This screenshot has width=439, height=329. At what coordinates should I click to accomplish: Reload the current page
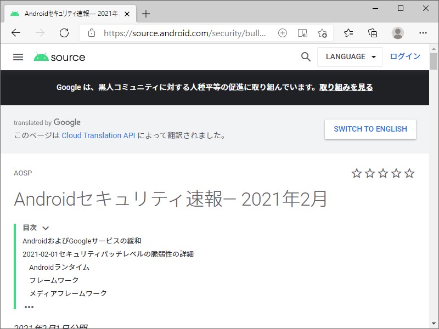coord(64,32)
